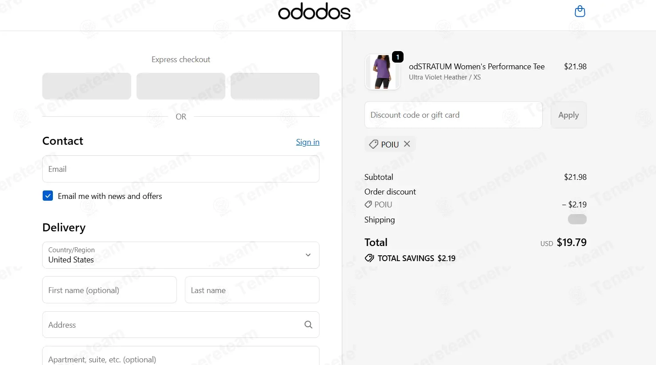
Task: Click the Delivery heading
Action: tap(64, 228)
